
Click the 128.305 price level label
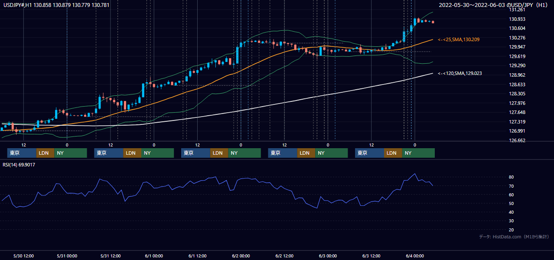518,94
